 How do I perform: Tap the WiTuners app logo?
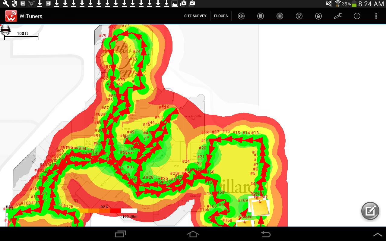click(11, 16)
